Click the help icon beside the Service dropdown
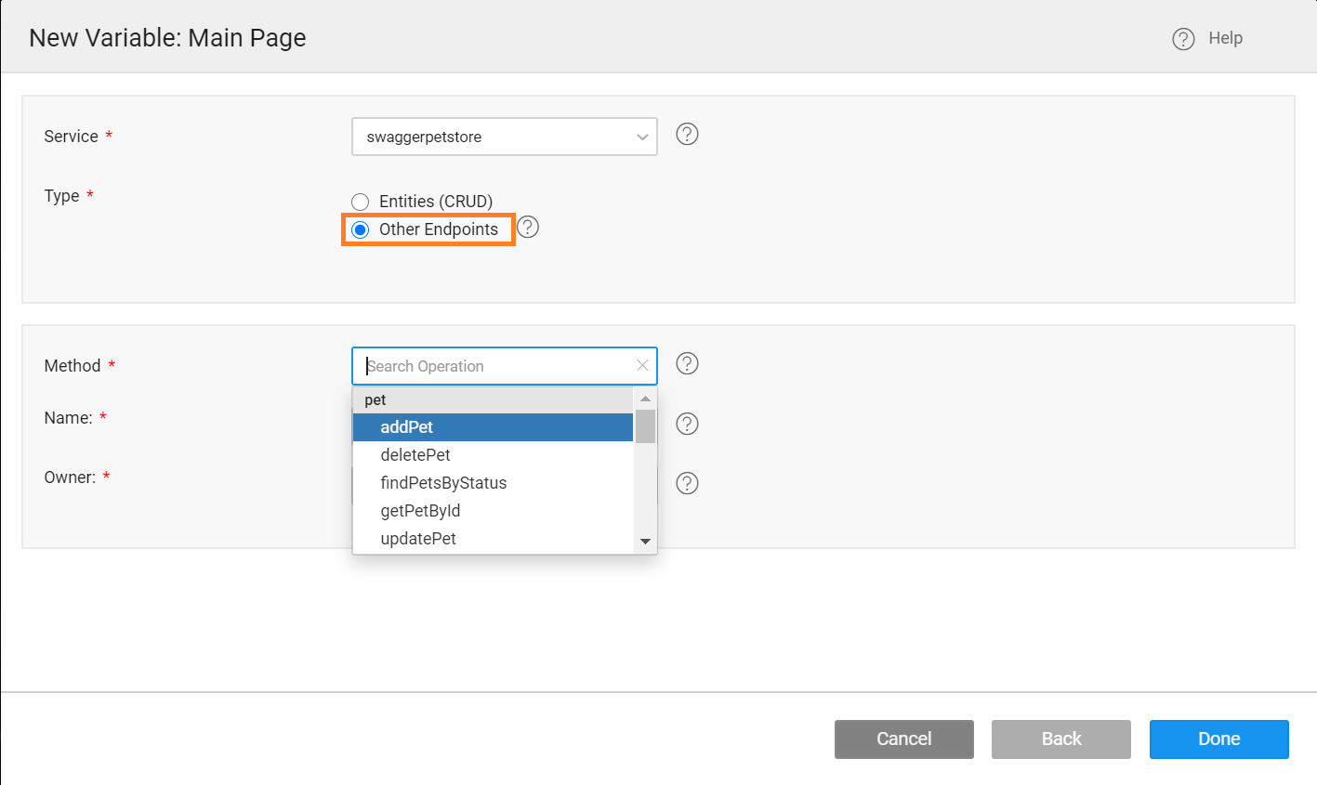Image resolution: width=1317 pixels, height=785 pixels. [x=687, y=135]
